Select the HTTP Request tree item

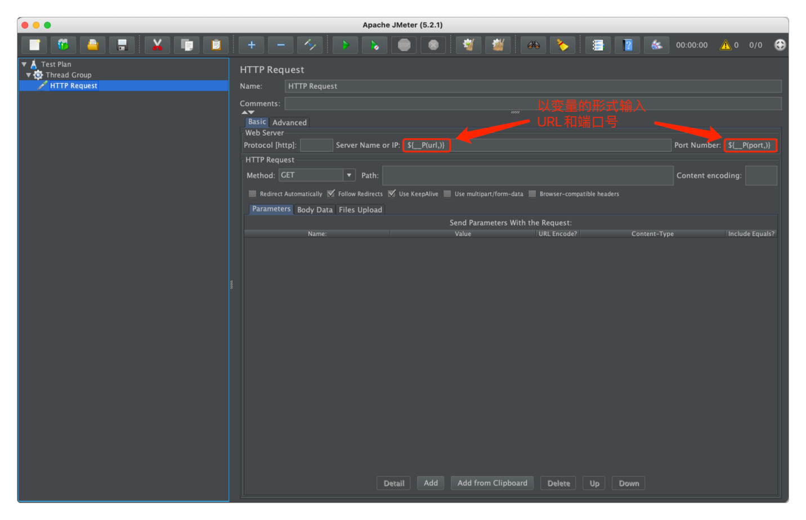pos(73,85)
